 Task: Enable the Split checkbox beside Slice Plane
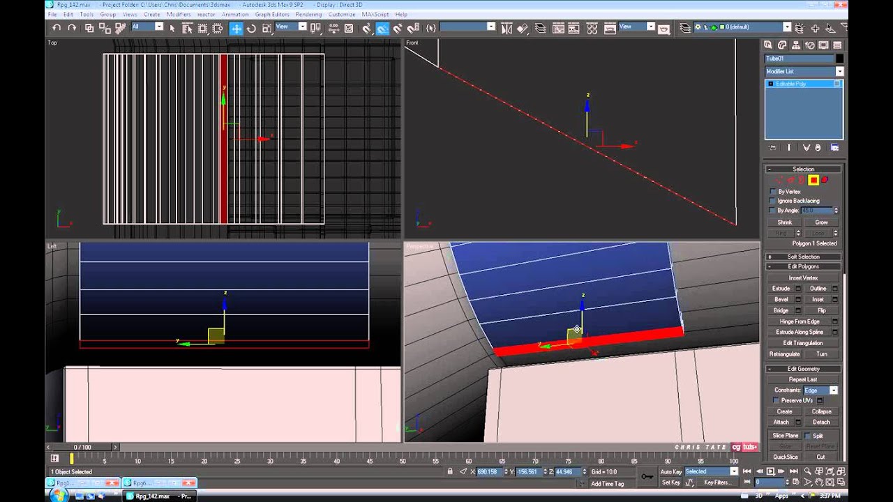tap(808, 436)
